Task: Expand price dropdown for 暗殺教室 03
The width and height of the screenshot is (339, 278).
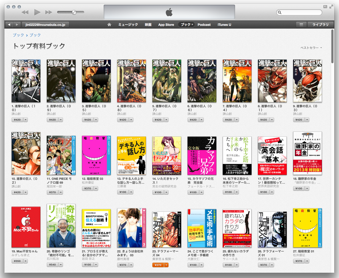Action: tap(96, 189)
